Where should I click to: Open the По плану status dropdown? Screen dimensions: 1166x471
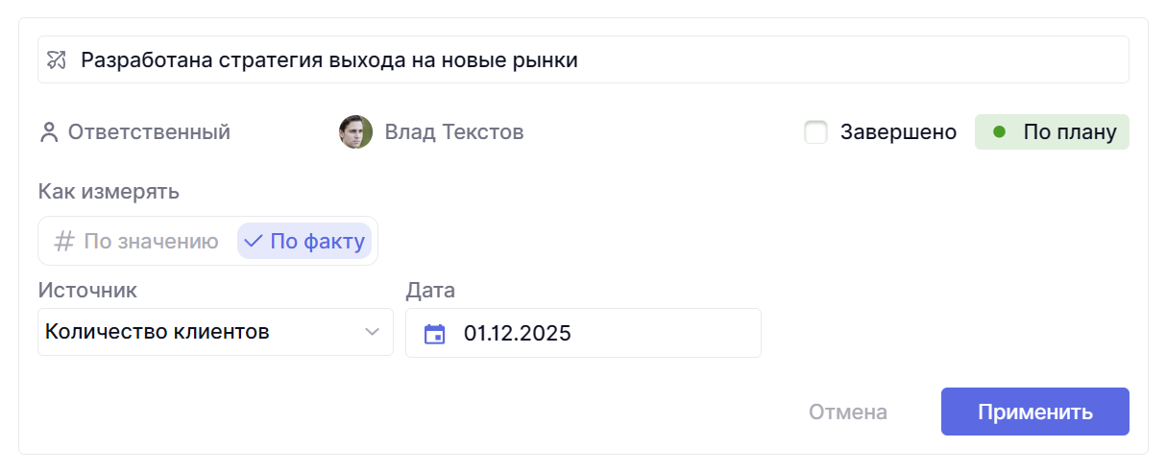(1052, 132)
